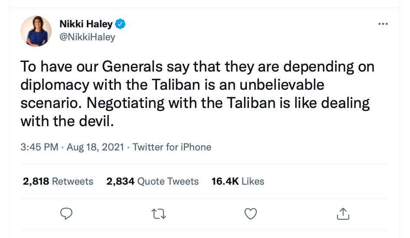Open the "Twitter for iPhone" source link
The height and width of the screenshot is (238, 410).
click(x=172, y=147)
